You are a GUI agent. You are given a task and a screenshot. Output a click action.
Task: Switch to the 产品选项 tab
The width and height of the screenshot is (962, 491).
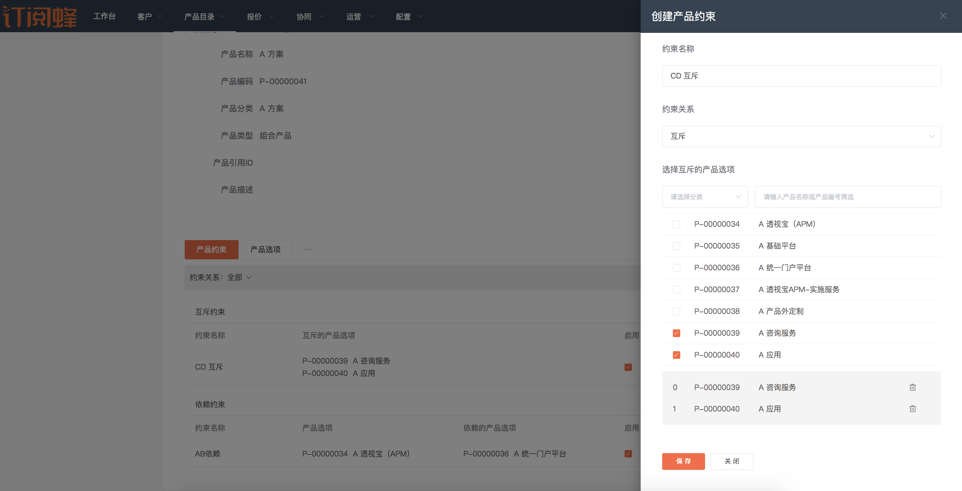tap(265, 250)
